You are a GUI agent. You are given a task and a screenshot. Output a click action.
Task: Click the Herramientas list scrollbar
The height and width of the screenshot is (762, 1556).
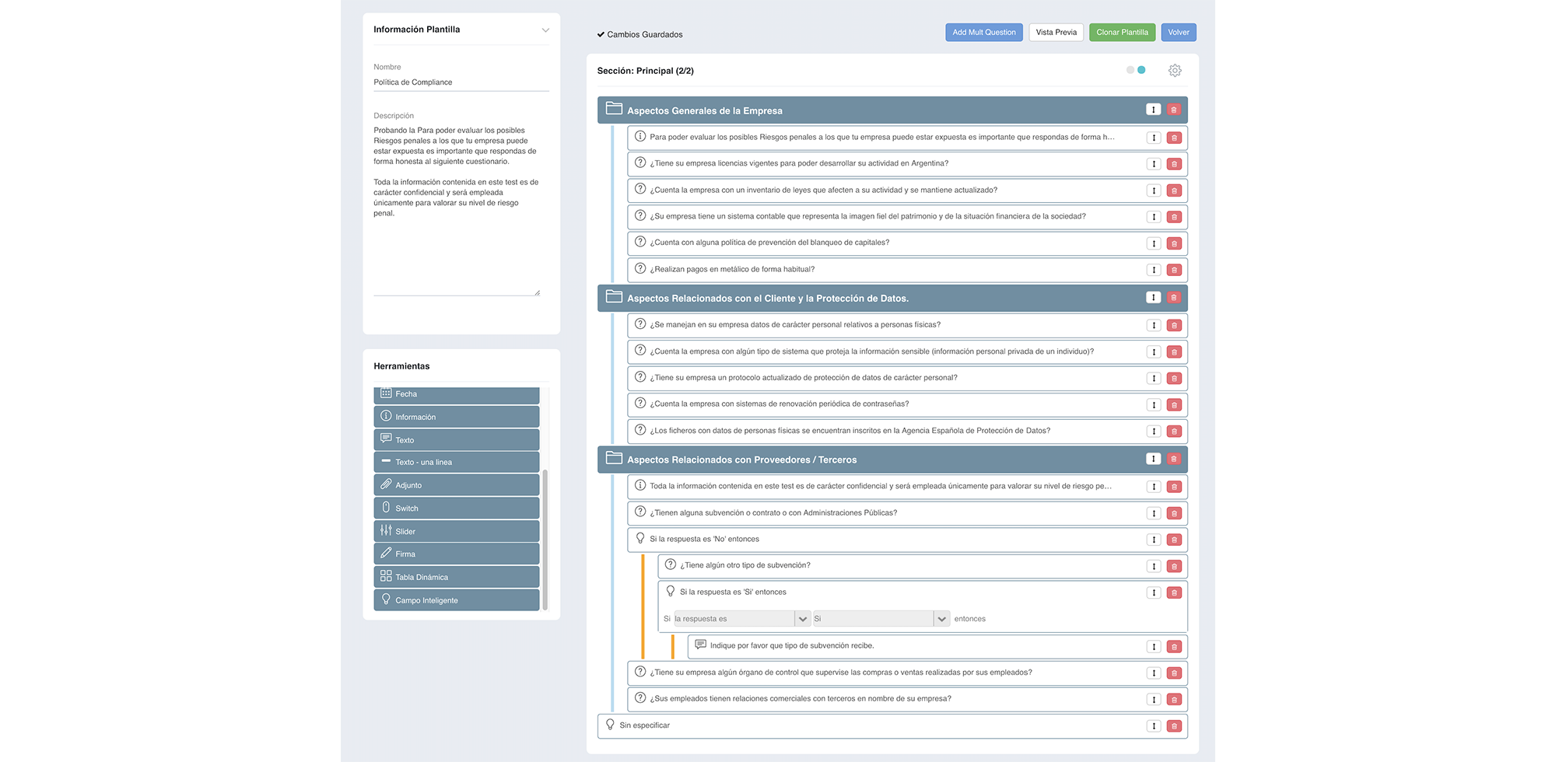(545, 540)
